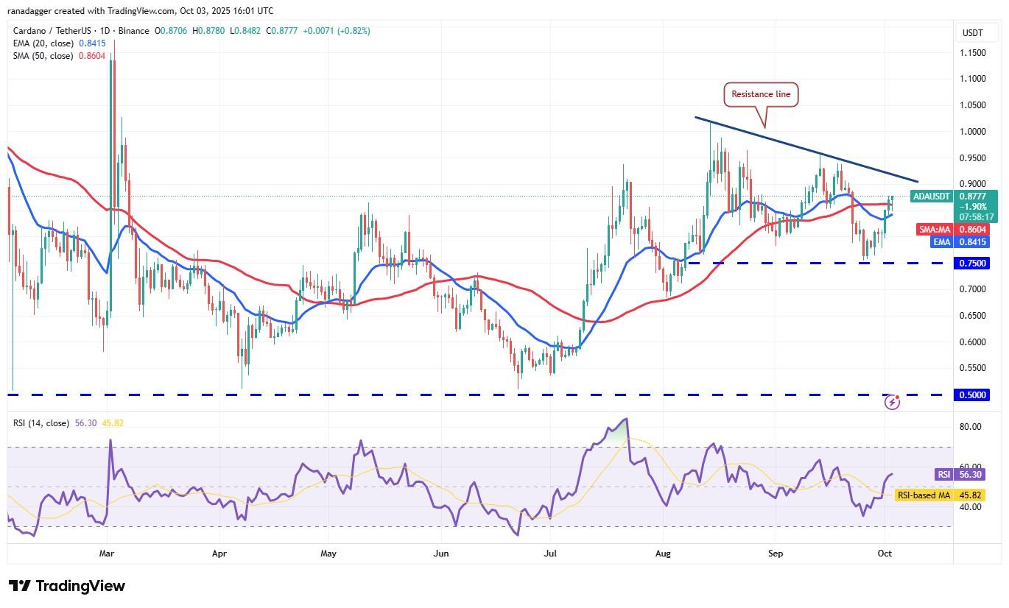1009x608 pixels.
Task: Click the Mar label on the time axis
Action: tap(107, 552)
